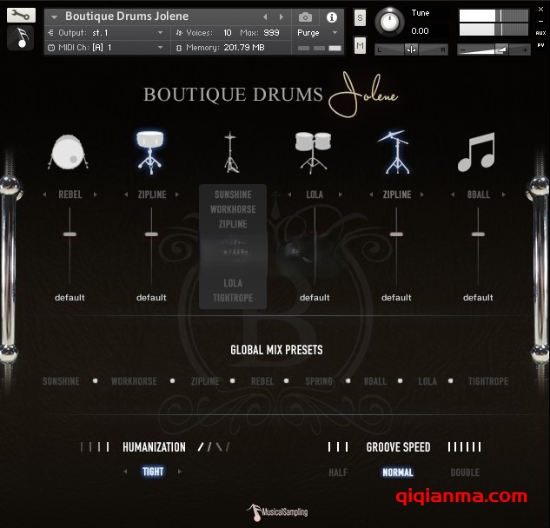Apply WORKHORSE global mix preset
Screen dimensions: 550x528
pos(134,381)
